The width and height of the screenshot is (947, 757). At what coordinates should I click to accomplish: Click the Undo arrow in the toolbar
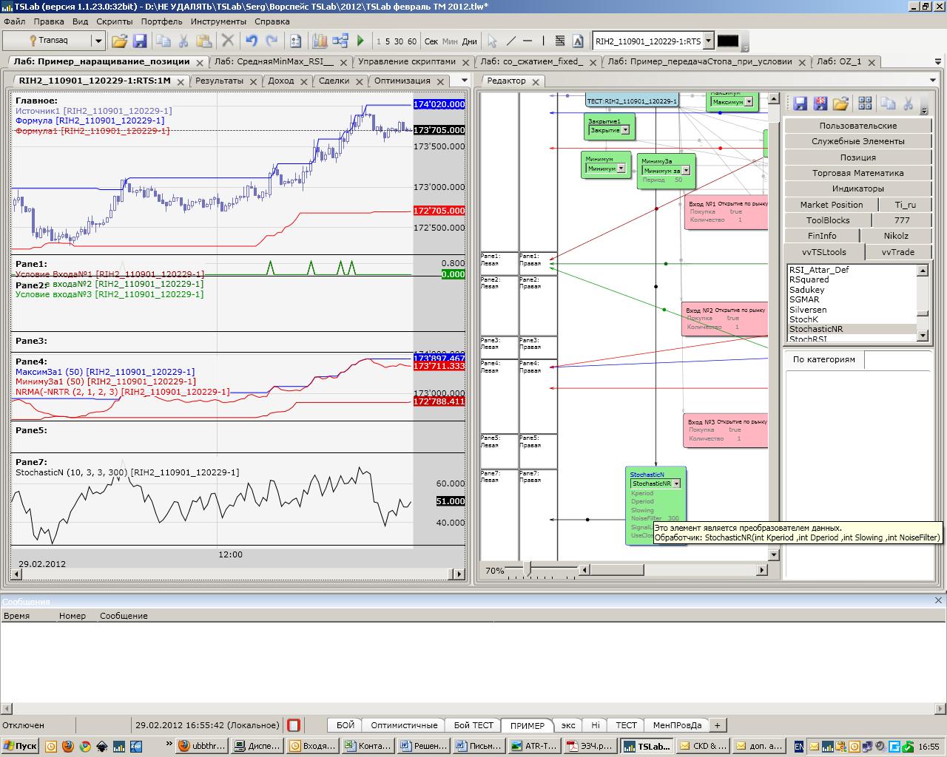pyautogui.click(x=252, y=41)
